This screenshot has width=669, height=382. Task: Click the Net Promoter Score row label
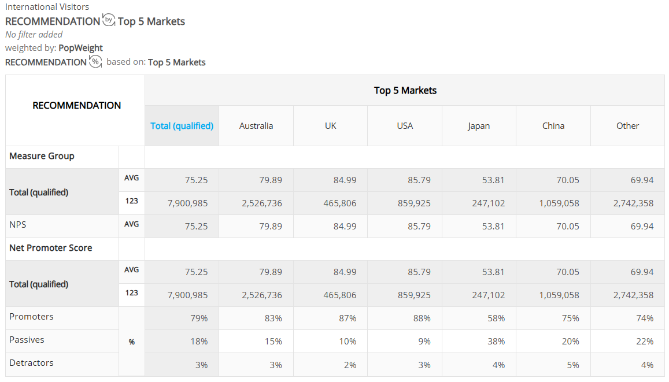click(51, 248)
